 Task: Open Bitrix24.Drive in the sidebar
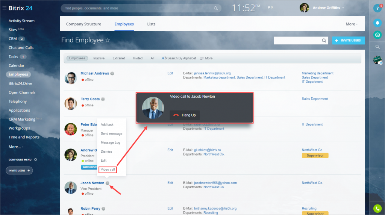coord(20,83)
